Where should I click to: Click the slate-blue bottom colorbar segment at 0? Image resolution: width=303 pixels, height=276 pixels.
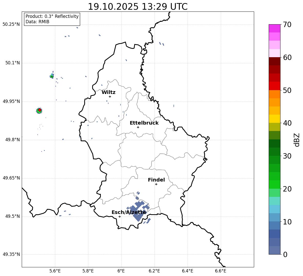[x=274, y=250]
